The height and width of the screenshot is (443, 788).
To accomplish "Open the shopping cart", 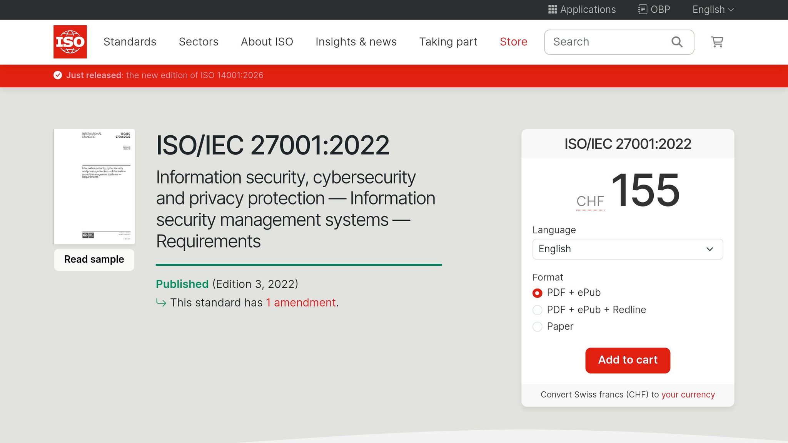I will point(717,42).
